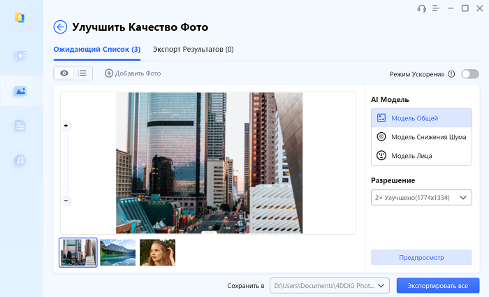Switch to list view mode

83,73
